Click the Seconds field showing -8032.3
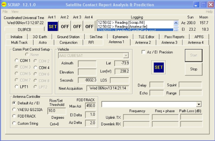215x141 pixels. click(87, 80)
